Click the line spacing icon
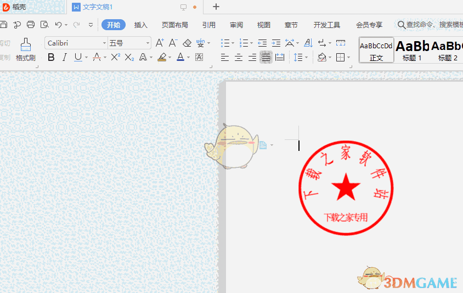The image size is (463, 293). coord(298,57)
